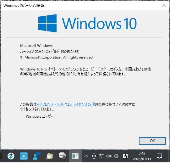This screenshot has height=163, width=170.
Task: Click the Windows ユーザー licensee name
Action: 40,116
